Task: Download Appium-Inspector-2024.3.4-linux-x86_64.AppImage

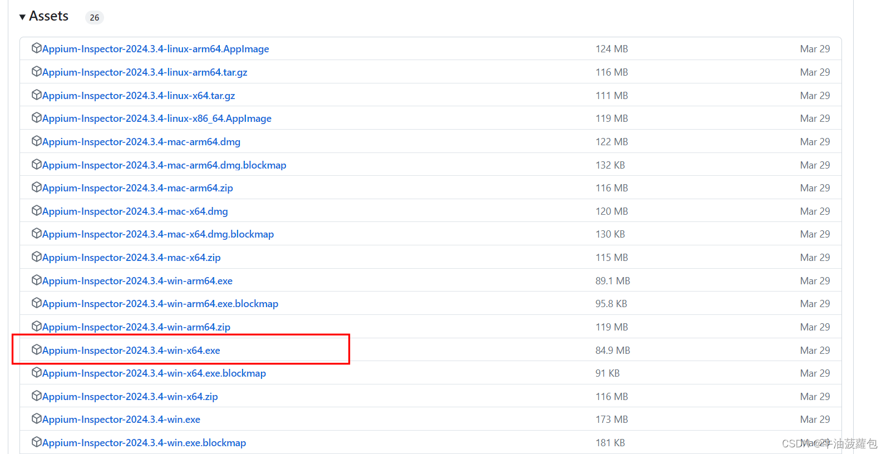Action: [x=157, y=119]
